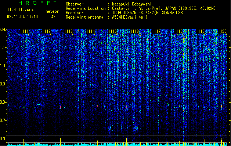This screenshot has height=146, width=231.
Task: Click the 1114 time marker
Action: (90, 31)
